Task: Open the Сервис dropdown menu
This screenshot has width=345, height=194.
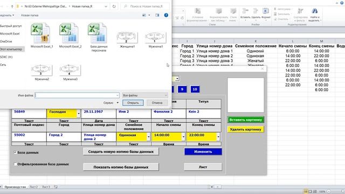Action: click(111, 103)
